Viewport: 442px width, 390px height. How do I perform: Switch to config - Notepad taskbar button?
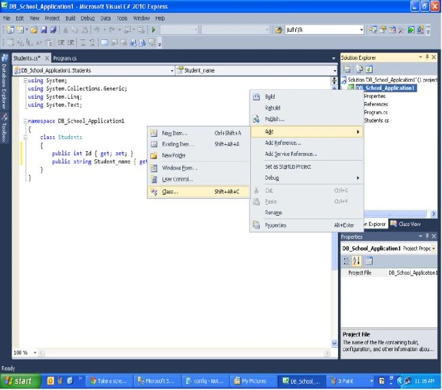(x=205, y=381)
